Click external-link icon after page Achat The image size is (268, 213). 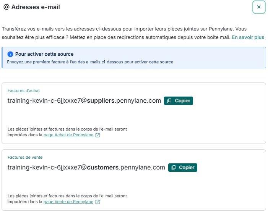(x=97, y=135)
